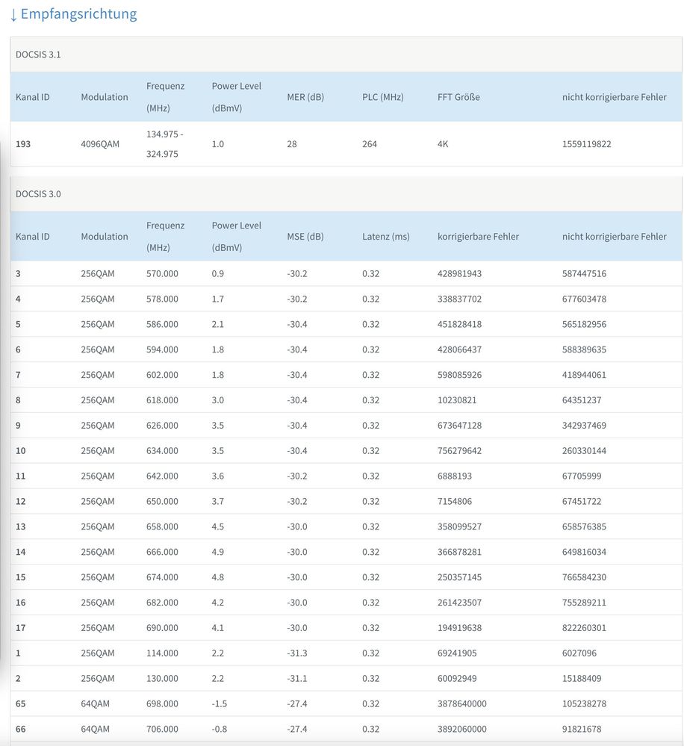
Task: Click frequency 698.000 in channel 65 row
Action: pyautogui.click(x=162, y=703)
